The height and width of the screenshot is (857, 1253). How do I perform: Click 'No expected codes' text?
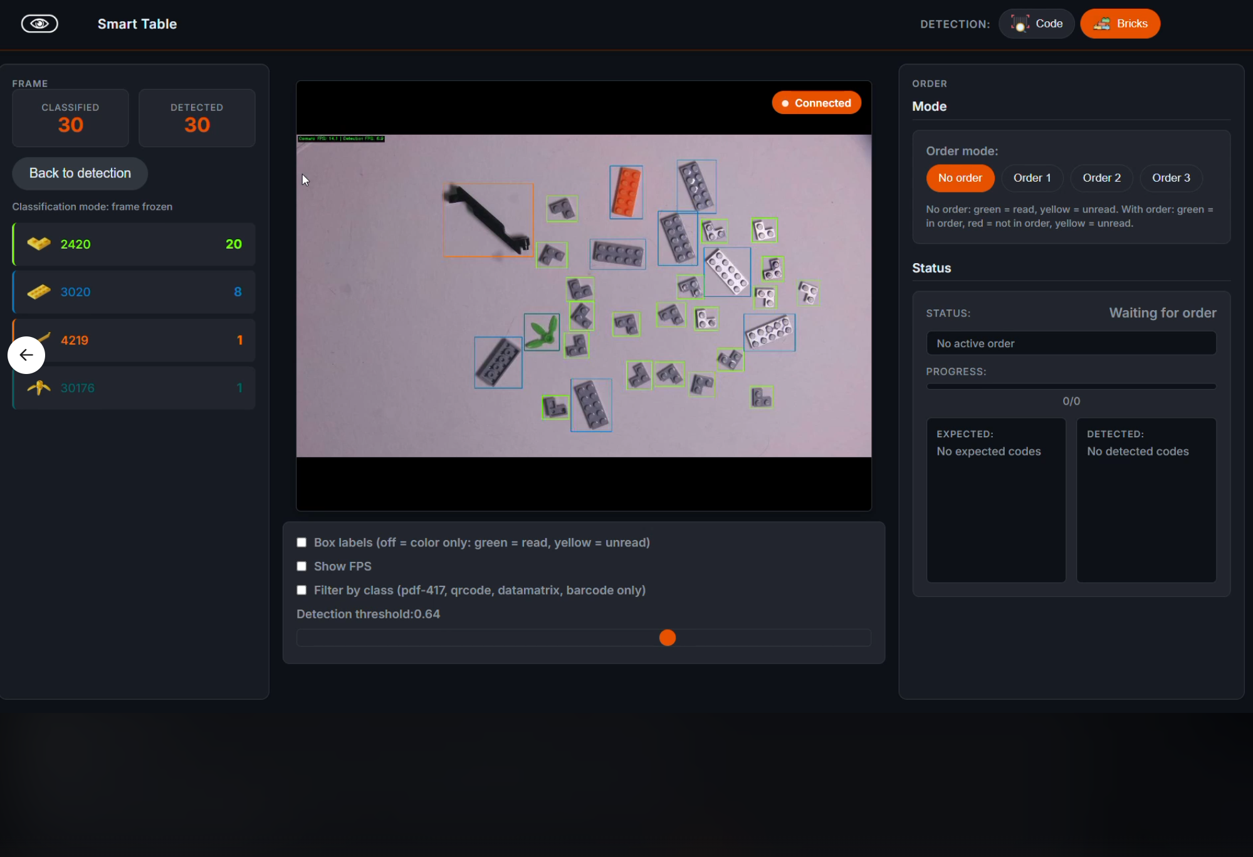(988, 452)
